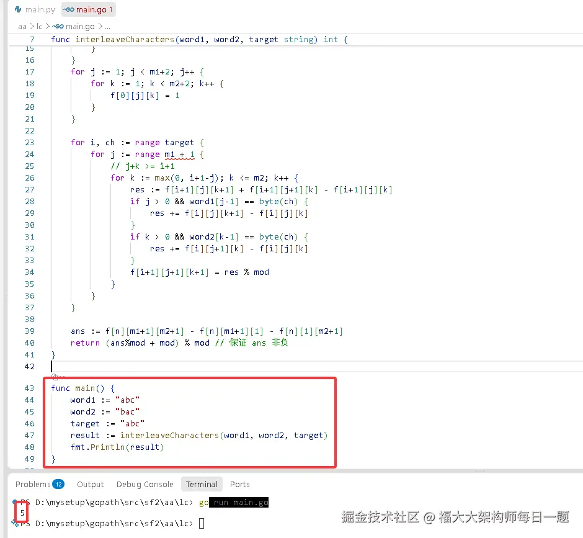Viewport: 583px width, 538px height.
Task: Click line number 43 in the gutter
Action: click(30, 388)
